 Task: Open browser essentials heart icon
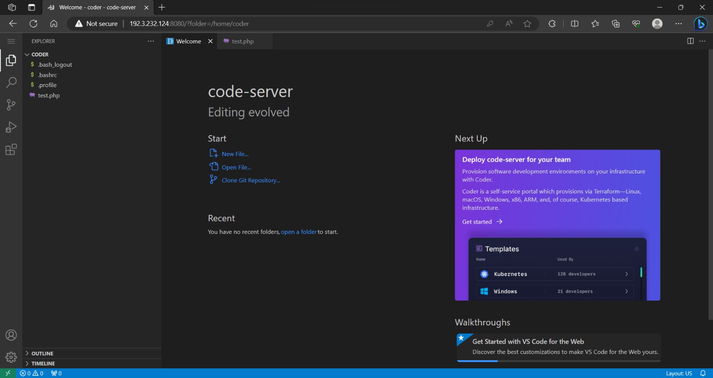[x=636, y=24]
